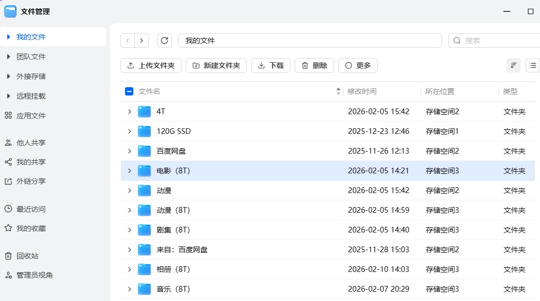Open 管理员视角 in the sidebar
Screen dimensions: 540x301
point(34,275)
